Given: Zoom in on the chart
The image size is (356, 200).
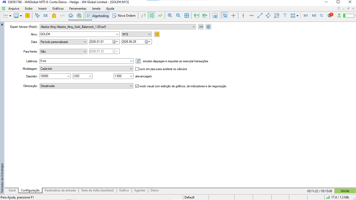Looking at the screenshot, I should pyautogui.click(x=170, y=16).
